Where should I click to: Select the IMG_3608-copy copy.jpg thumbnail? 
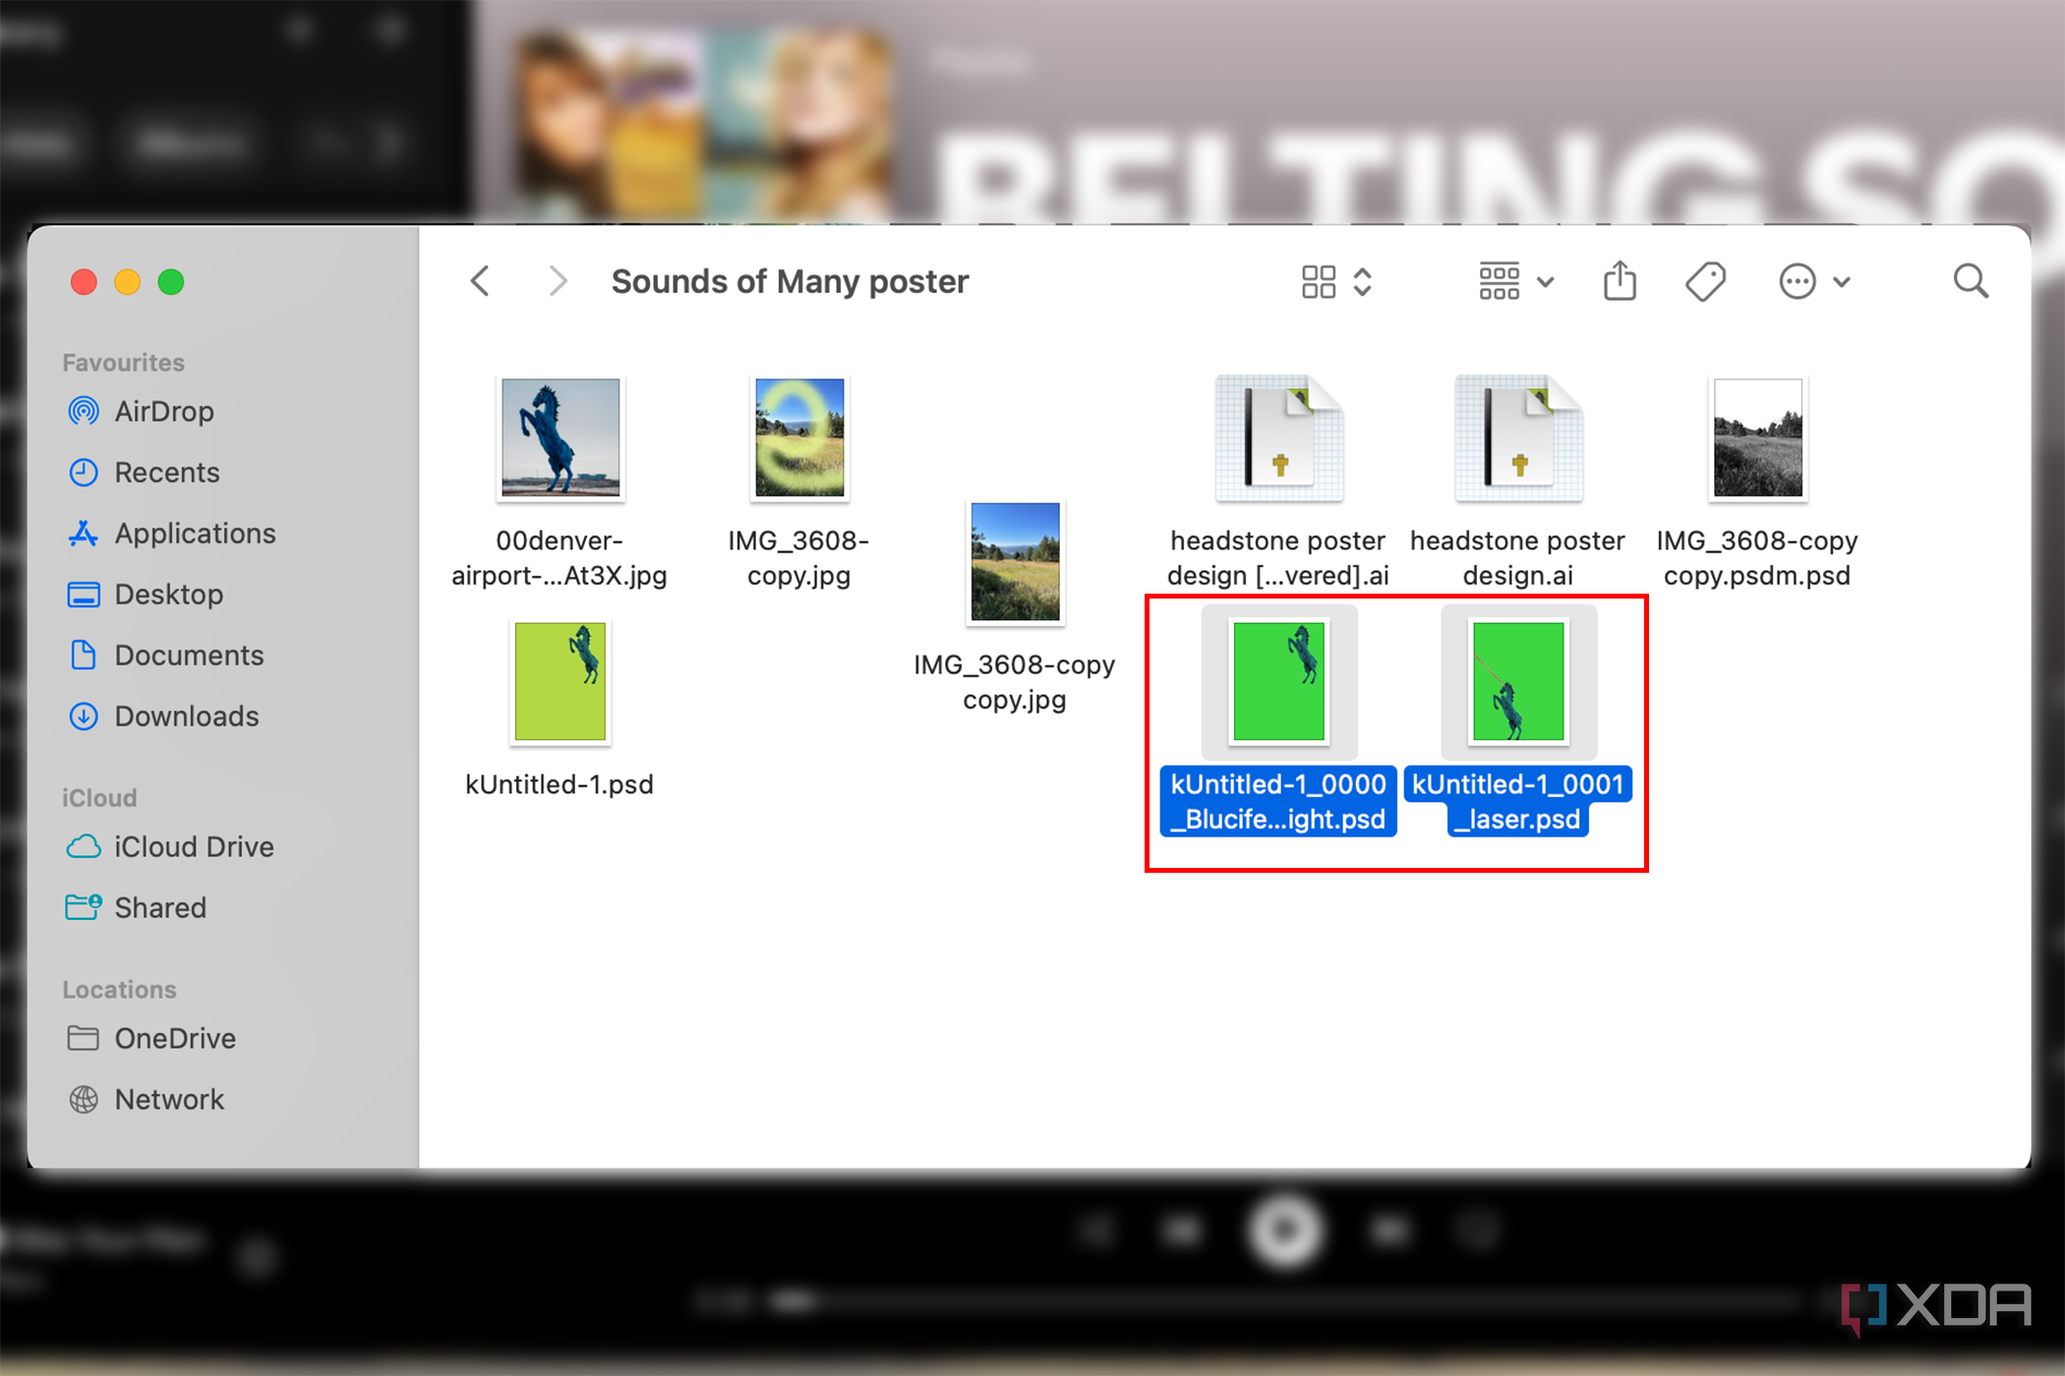pyautogui.click(x=1015, y=562)
